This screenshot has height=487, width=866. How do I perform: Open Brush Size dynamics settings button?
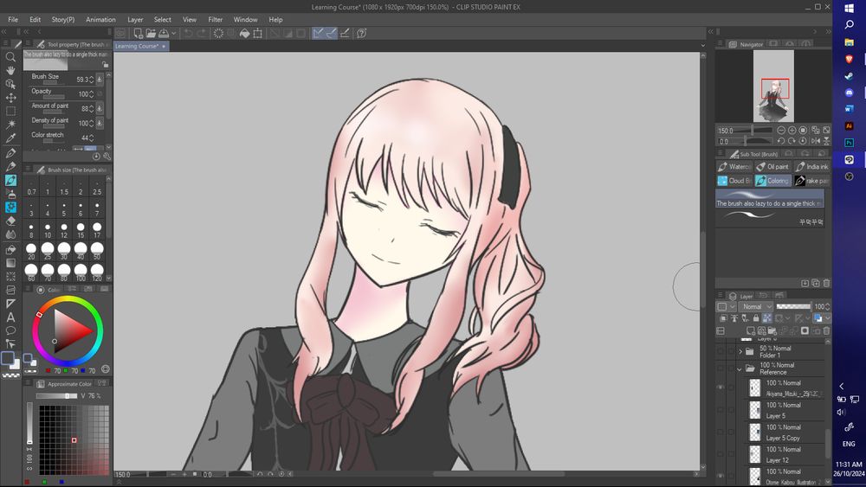pyautogui.click(x=100, y=80)
